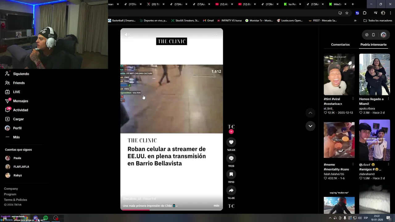Close the (17)Hur TikTok tab
The width and height of the screenshot is (395, 222).
(x=186, y=4)
